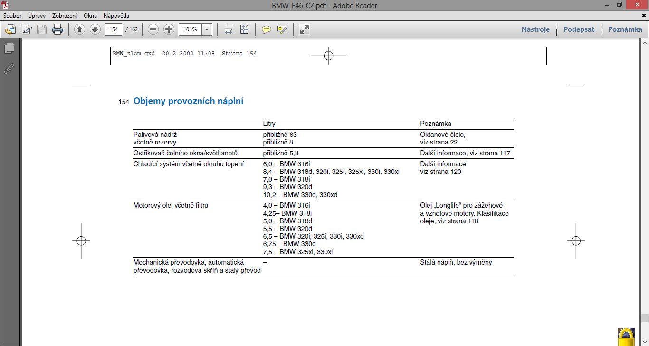
Task: Click 'Motorový olej včetně filtru' label
Action: (x=171, y=205)
